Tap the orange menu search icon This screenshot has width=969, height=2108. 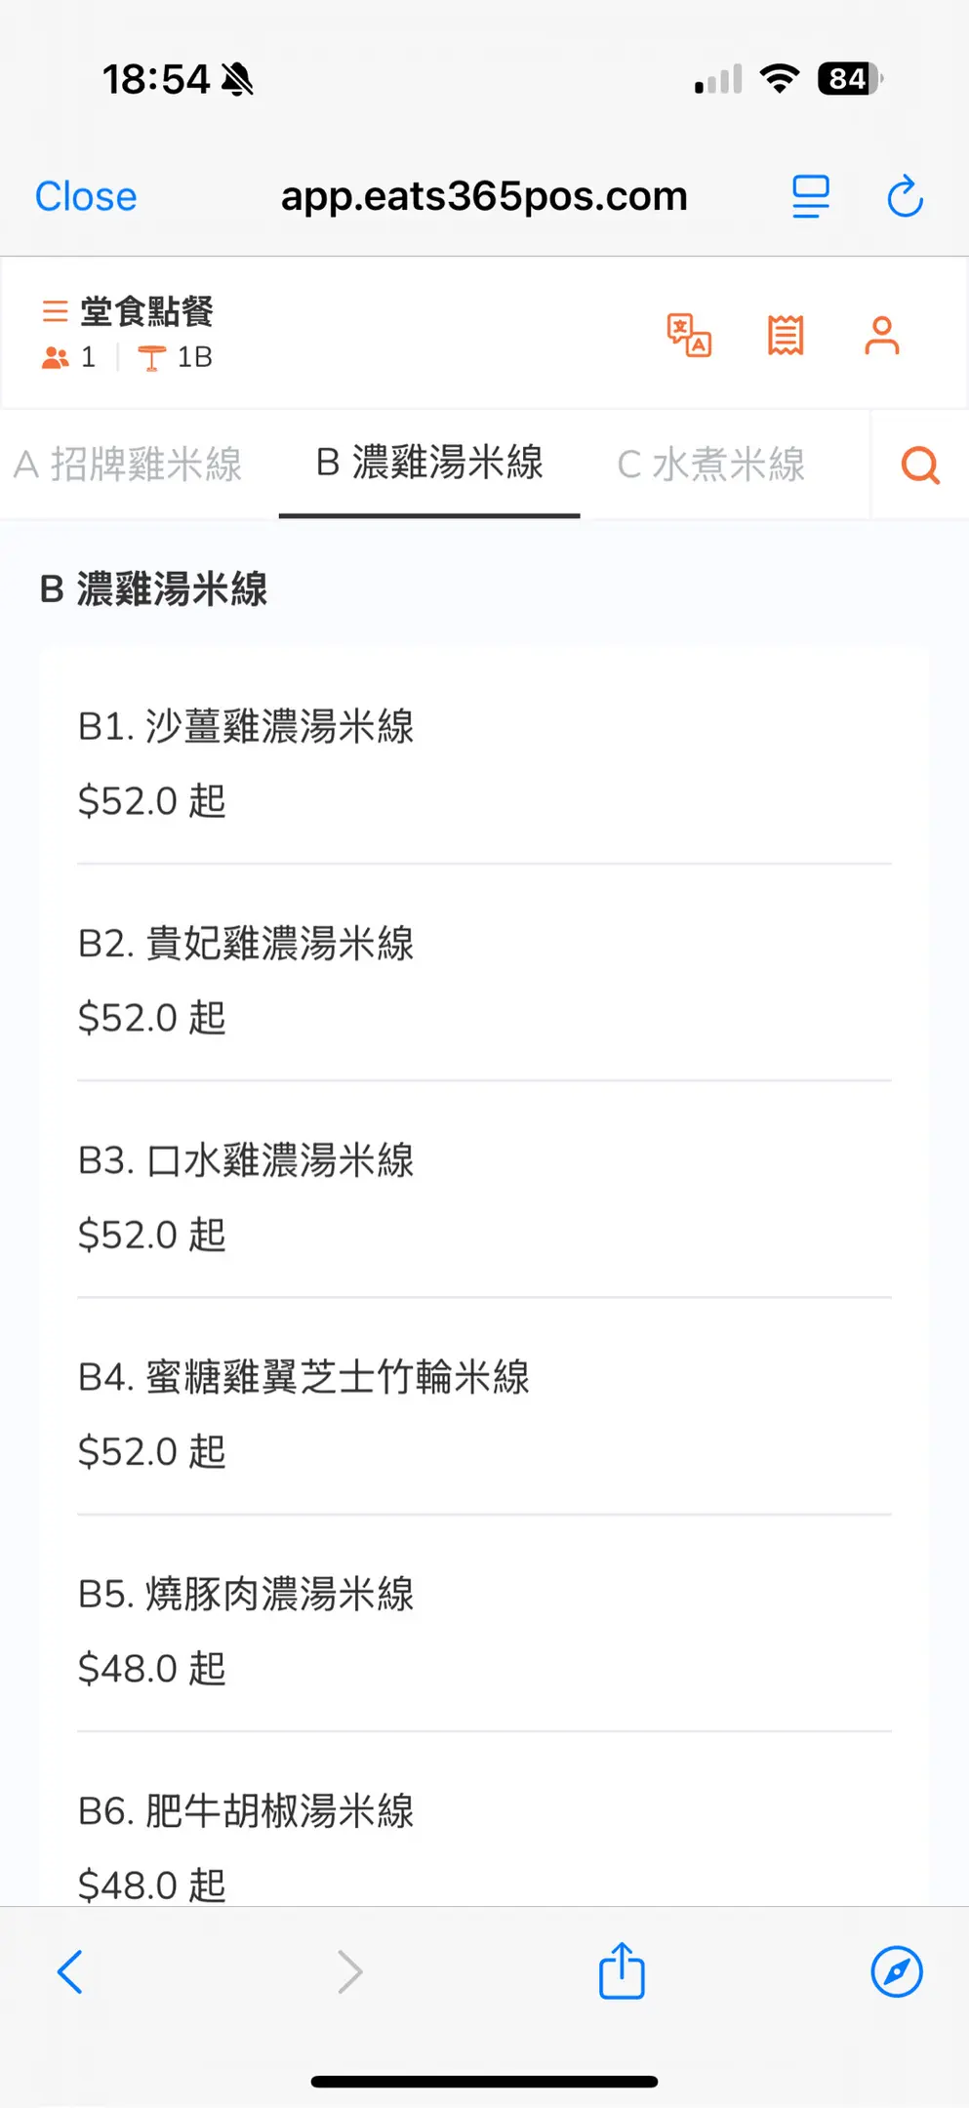point(920,466)
